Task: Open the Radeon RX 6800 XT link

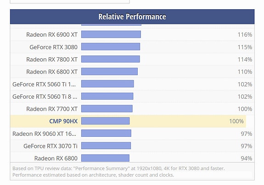Action: coord(52,72)
